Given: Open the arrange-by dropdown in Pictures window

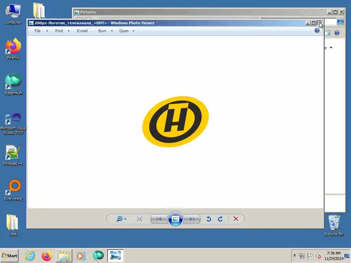Looking at the screenshot, I should click(x=331, y=48).
